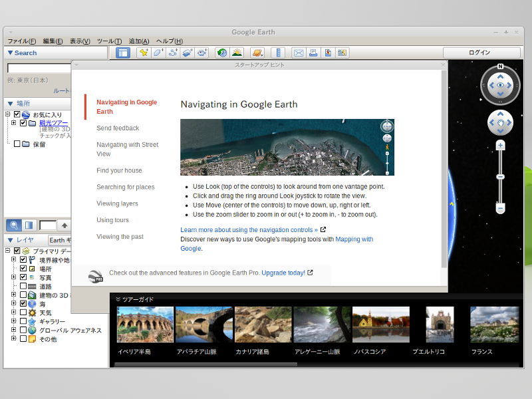
Task: Show sunlight across the landscape icon
Action: tap(237, 53)
